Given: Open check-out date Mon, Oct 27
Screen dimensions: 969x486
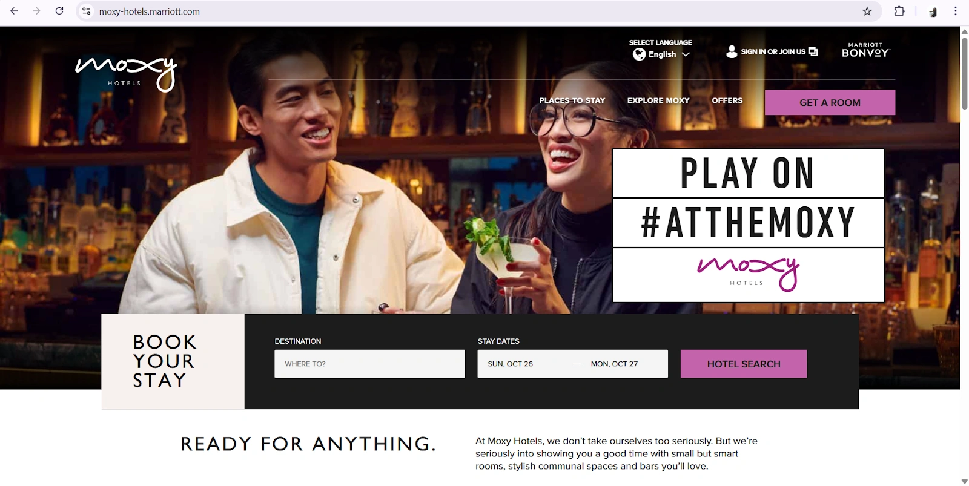Looking at the screenshot, I should [x=614, y=364].
